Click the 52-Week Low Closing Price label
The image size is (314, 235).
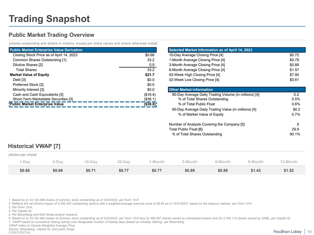point(194,80)
